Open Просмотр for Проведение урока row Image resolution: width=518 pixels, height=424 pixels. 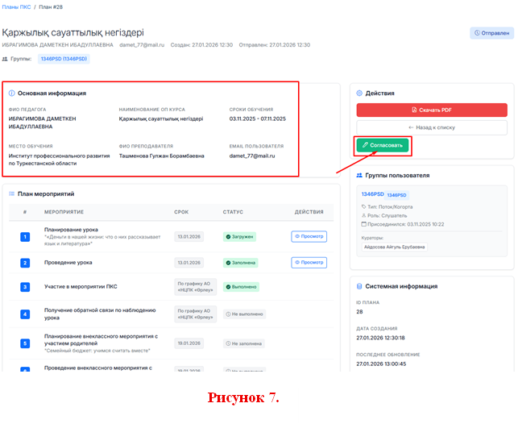coord(309,263)
